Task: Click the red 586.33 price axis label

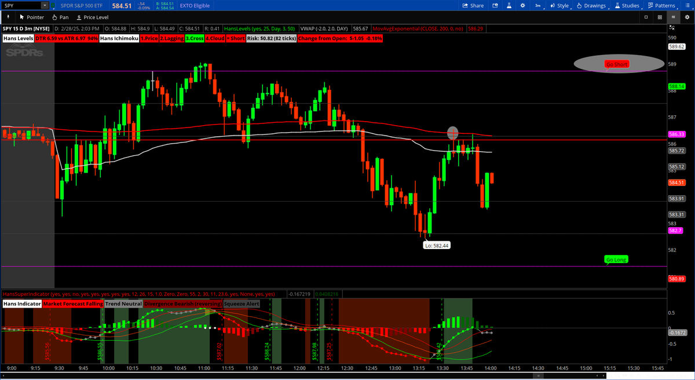Action: (x=677, y=134)
